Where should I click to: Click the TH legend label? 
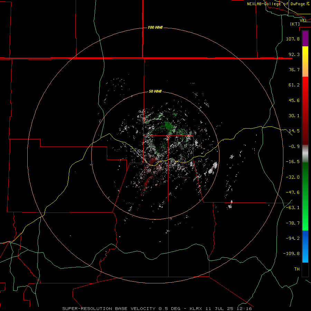point(297,269)
